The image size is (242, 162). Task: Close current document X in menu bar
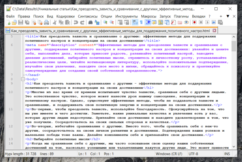(234, 16)
